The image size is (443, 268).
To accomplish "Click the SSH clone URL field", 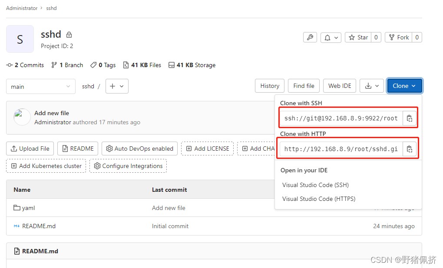I will click(x=341, y=118).
